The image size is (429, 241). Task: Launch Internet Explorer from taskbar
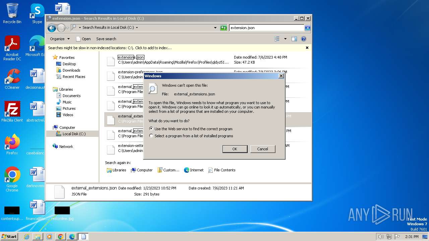tap(26, 237)
